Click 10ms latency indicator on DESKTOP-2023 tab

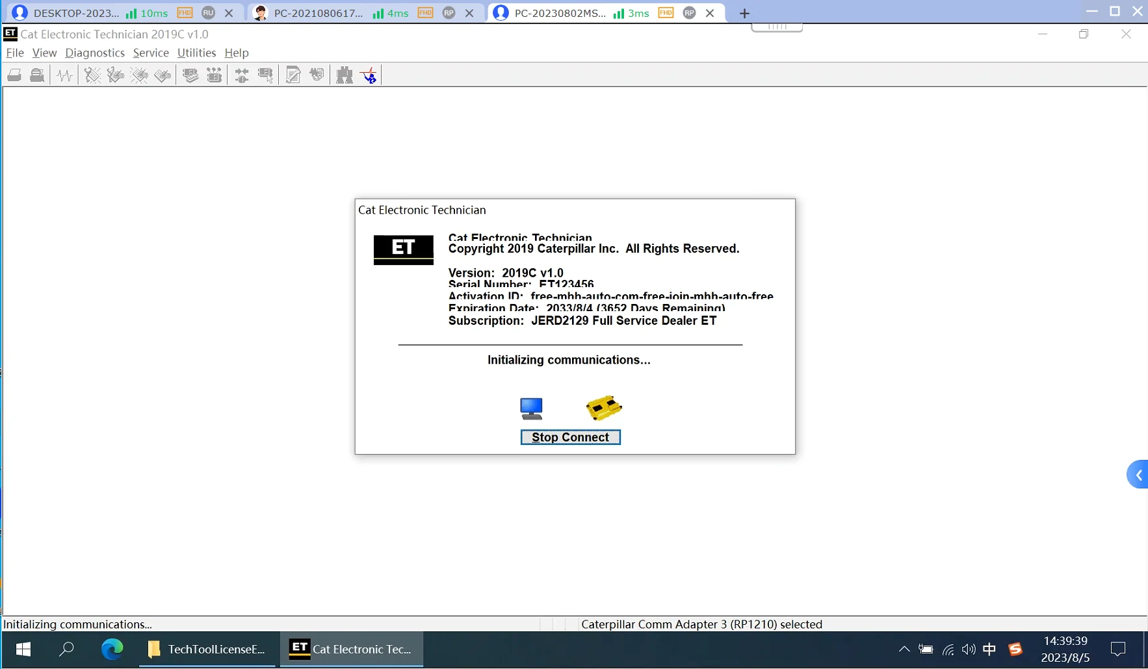coord(146,13)
